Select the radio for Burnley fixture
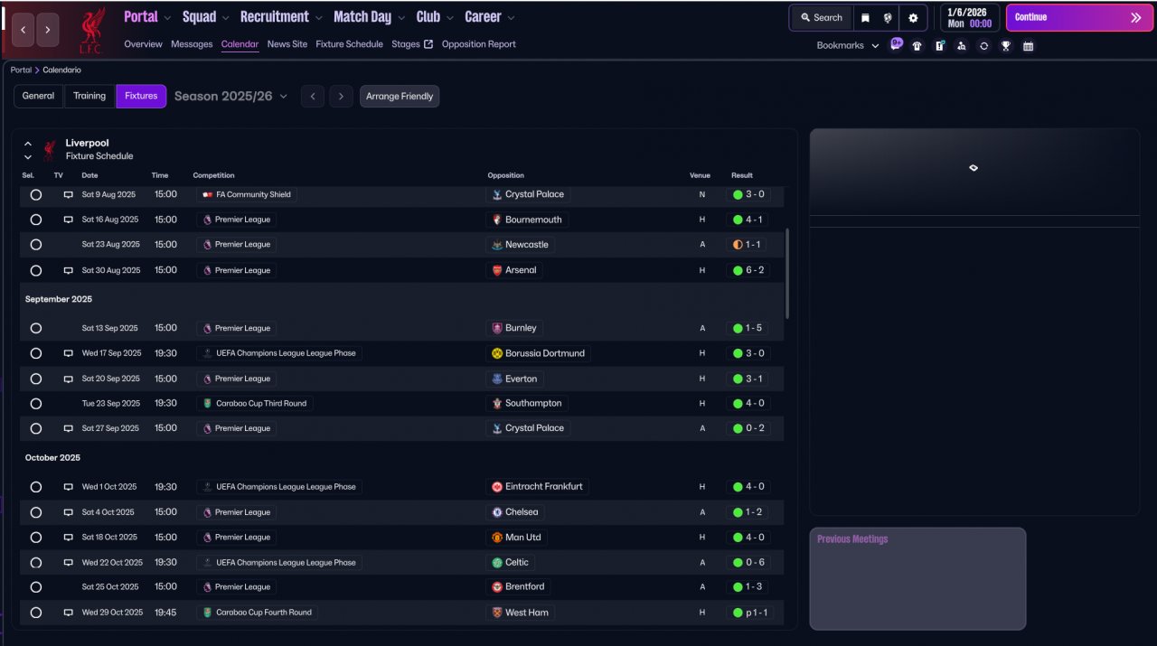 tap(35, 328)
